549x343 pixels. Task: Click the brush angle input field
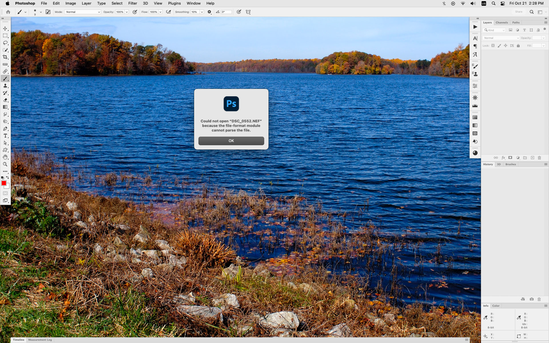pyautogui.click(x=226, y=12)
